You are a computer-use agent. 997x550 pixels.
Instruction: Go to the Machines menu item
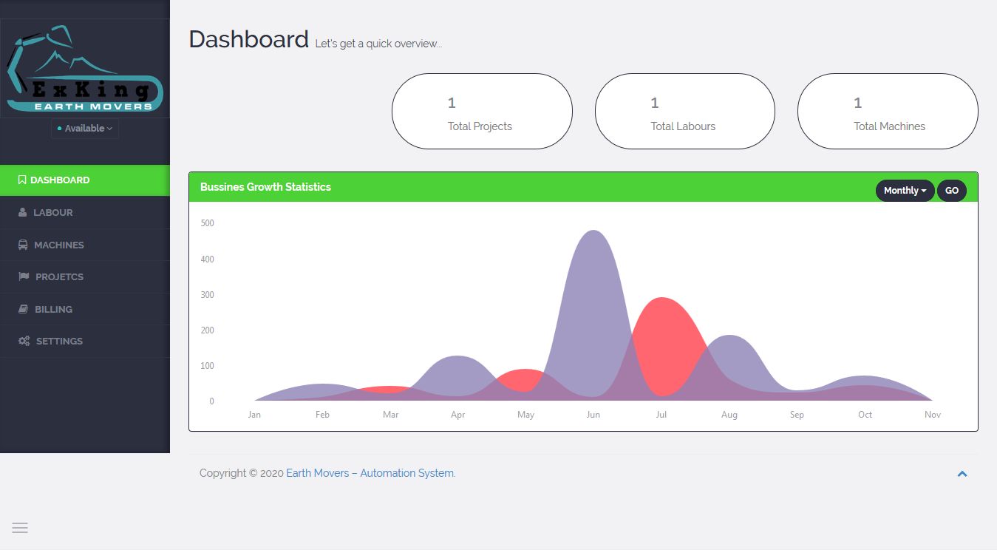click(59, 245)
